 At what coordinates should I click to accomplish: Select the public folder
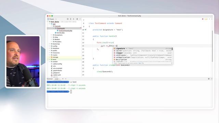pyautogui.click(x=55, y=51)
